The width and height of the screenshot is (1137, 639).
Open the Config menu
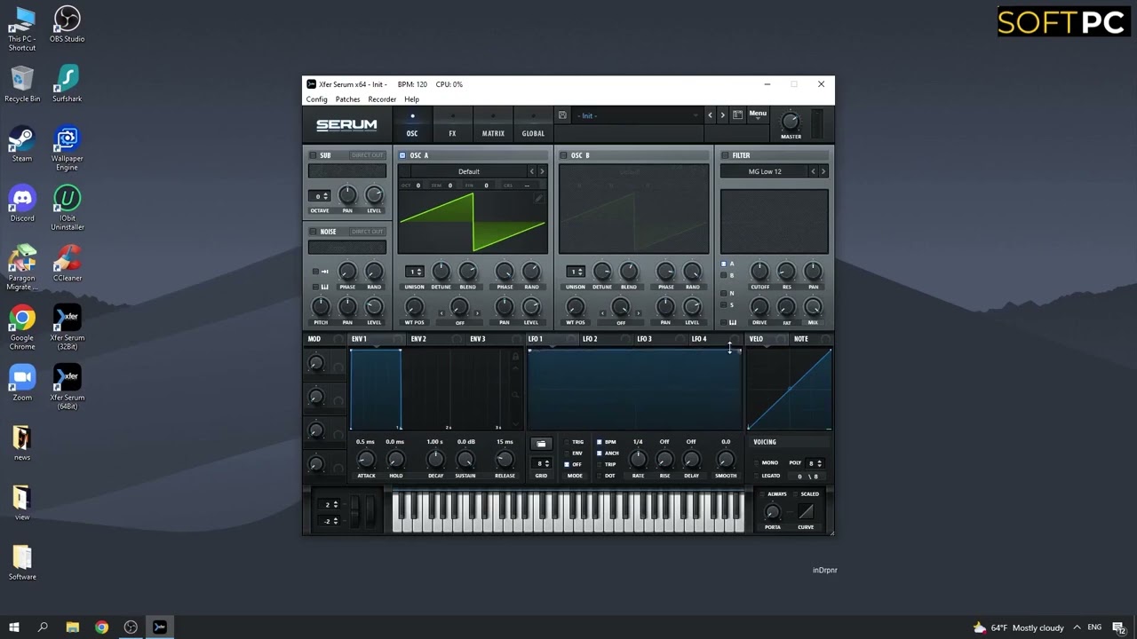click(x=317, y=99)
